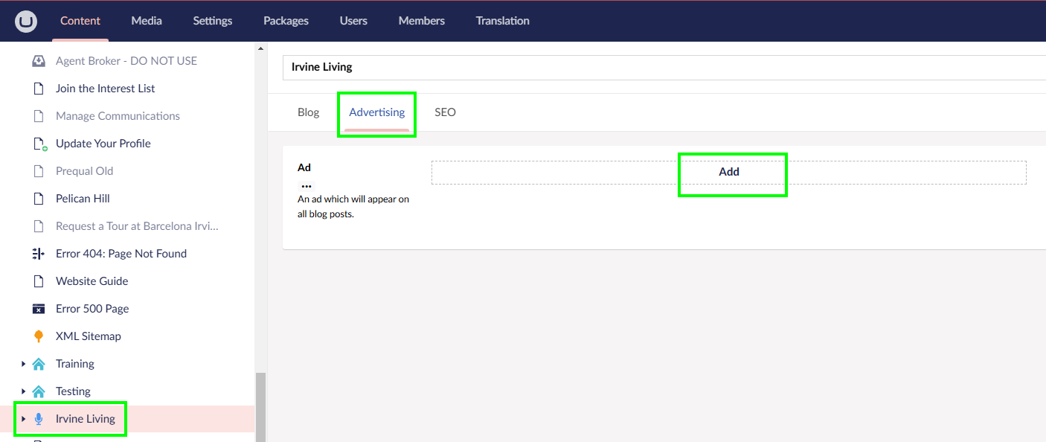This screenshot has height=442, width=1046.
Task: Click the XML Sitemap orange icon
Action: [39, 336]
